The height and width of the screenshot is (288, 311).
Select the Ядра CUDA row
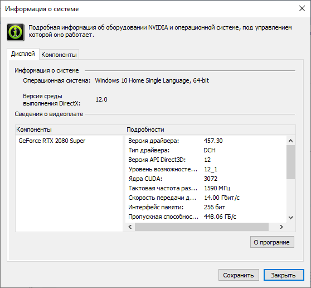click(206, 179)
